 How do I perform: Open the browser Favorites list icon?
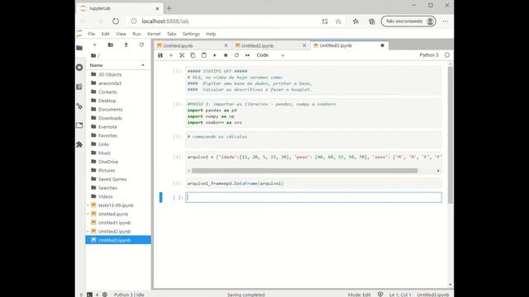[355, 21]
